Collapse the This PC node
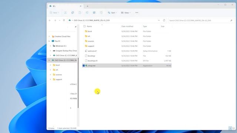 click(x=49, y=41)
